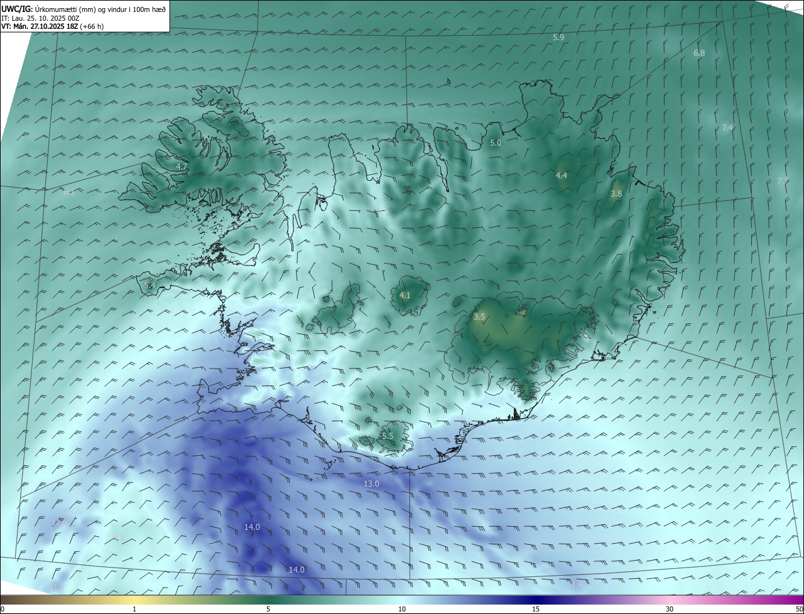Click the "0" tick on the color scale
The width and height of the screenshot is (804, 614).
coord(3,609)
